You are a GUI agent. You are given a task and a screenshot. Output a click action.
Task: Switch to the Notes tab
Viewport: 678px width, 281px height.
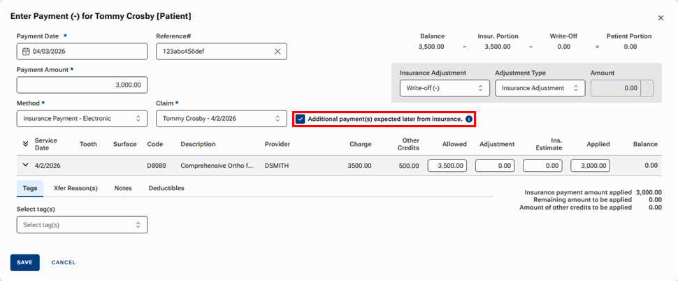123,188
